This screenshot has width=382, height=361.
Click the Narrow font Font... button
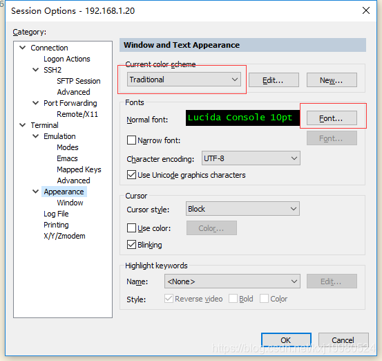click(x=332, y=138)
